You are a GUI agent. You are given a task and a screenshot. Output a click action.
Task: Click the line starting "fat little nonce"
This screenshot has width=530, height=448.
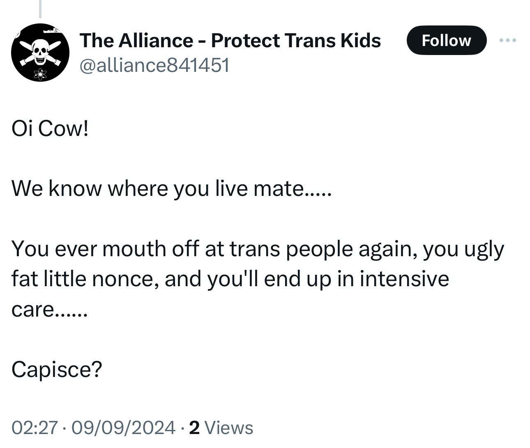pos(230,279)
